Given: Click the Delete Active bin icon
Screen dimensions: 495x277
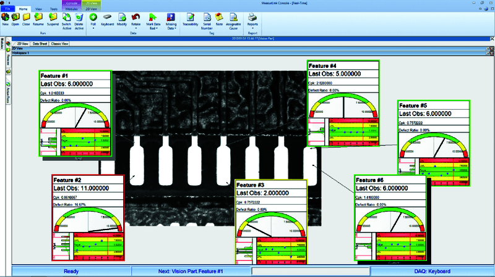Looking at the screenshot, I should (x=79, y=17).
